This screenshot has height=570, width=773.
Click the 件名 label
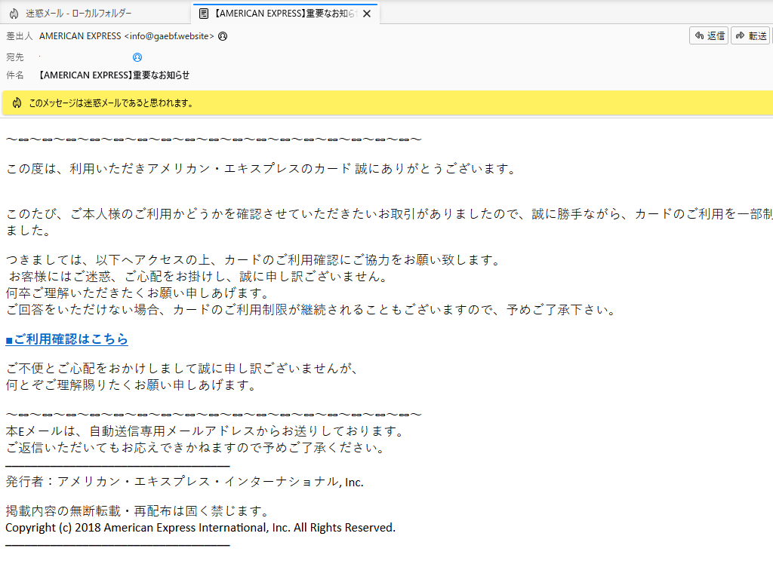(15, 75)
